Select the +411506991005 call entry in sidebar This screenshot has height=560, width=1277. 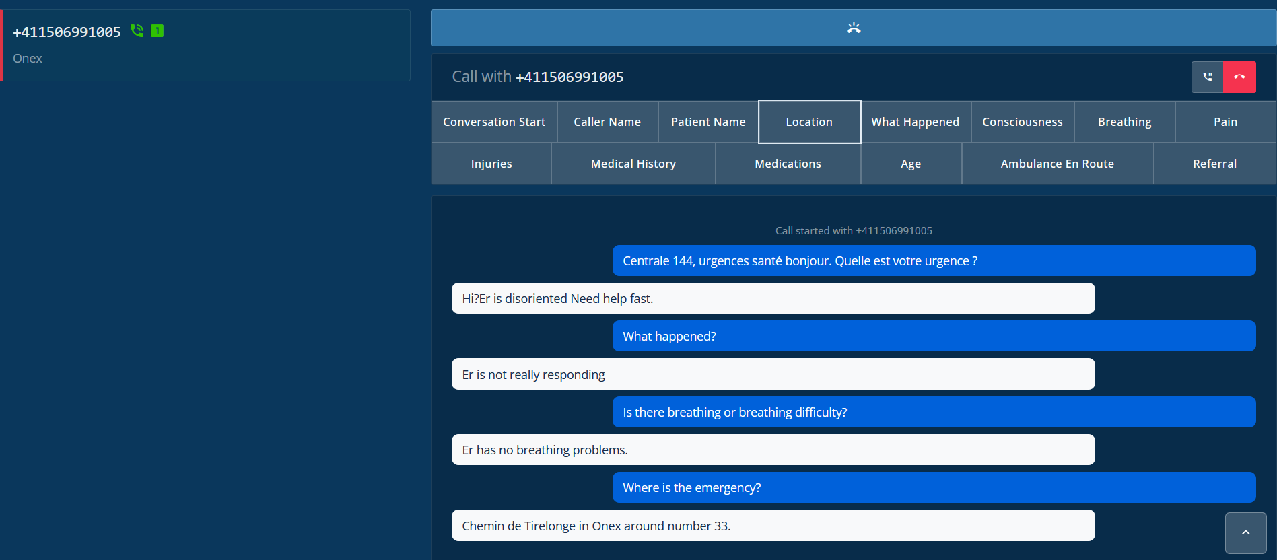point(205,45)
